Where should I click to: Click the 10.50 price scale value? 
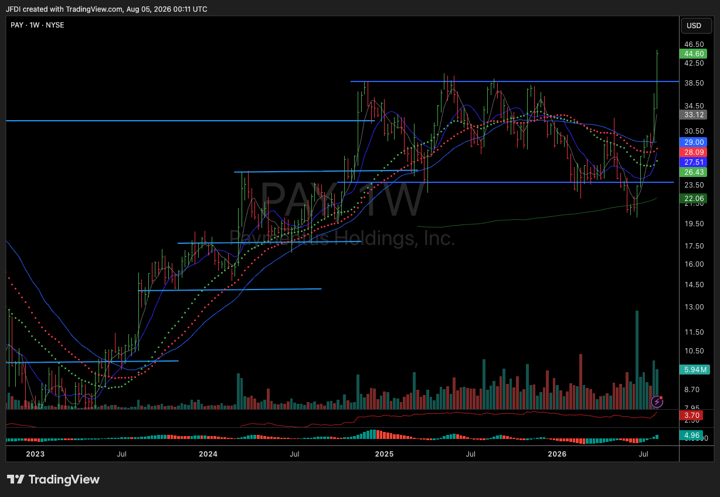(694, 350)
